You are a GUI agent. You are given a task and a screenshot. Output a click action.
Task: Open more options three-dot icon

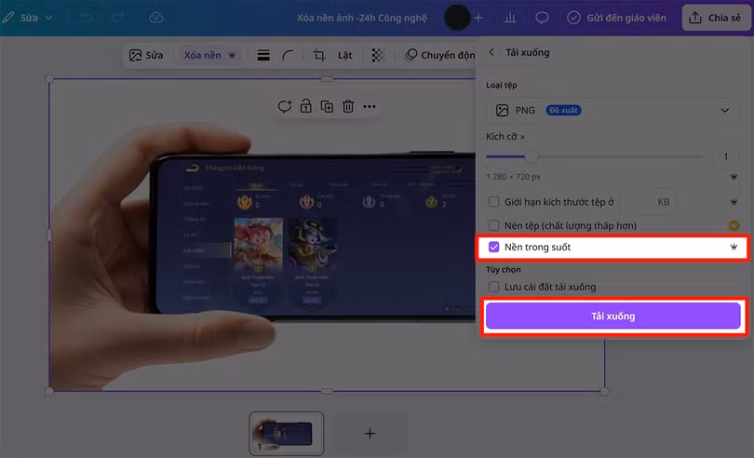(370, 107)
